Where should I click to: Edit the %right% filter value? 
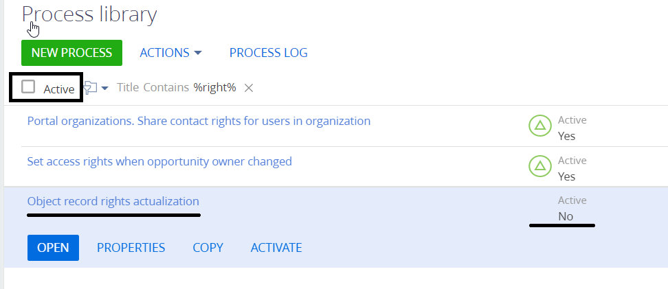[x=214, y=88]
